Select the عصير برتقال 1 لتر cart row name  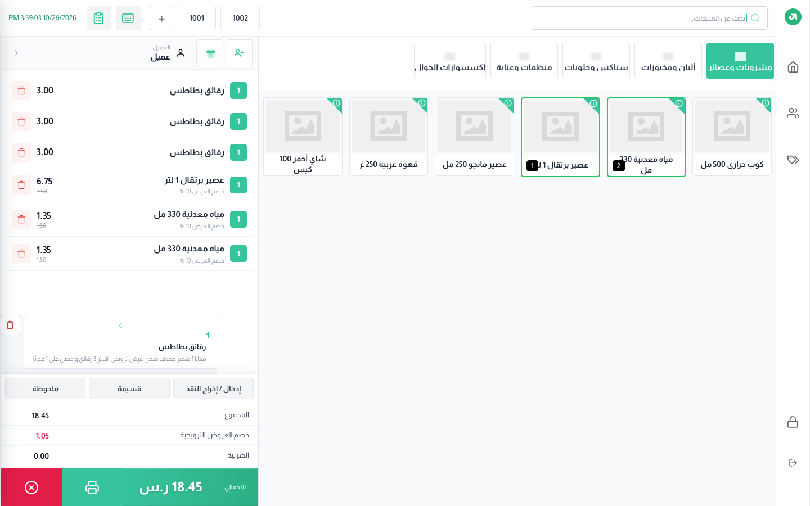tap(195, 180)
